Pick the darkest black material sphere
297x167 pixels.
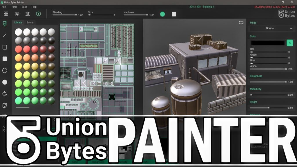(51, 41)
